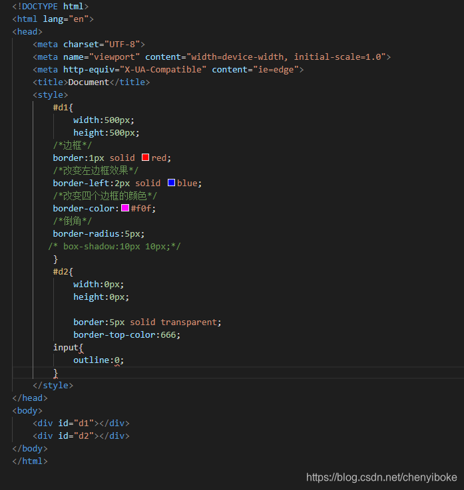Screen dimensions: 464x490
Task: Click the div id="d2" line
Action: click(81, 435)
